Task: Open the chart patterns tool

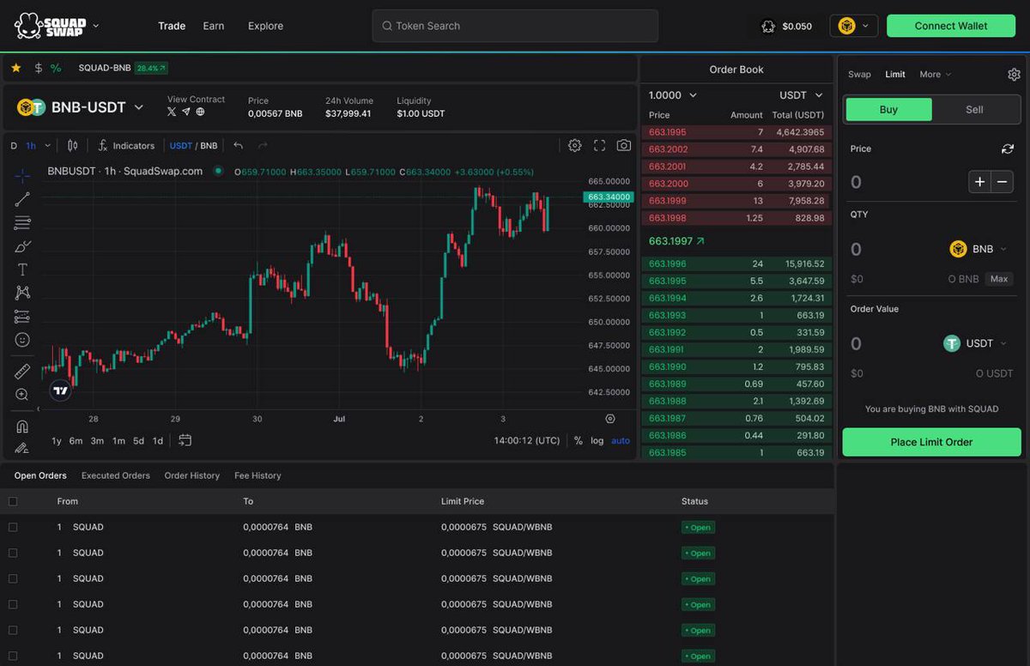Action: click(x=22, y=293)
